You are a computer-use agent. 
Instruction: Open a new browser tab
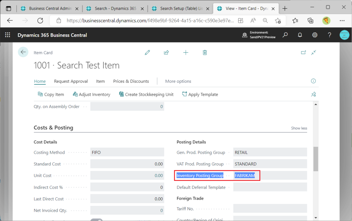click(285, 9)
